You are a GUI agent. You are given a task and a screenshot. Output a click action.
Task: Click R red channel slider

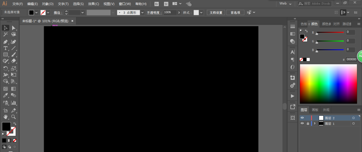tap(330, 32)
